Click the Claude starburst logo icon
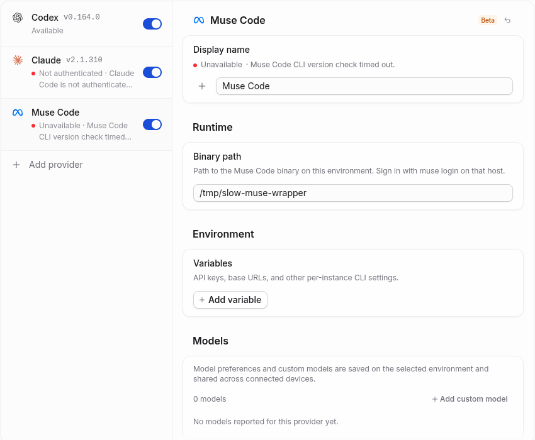This screenshot has width=535, height=440. 18,60
